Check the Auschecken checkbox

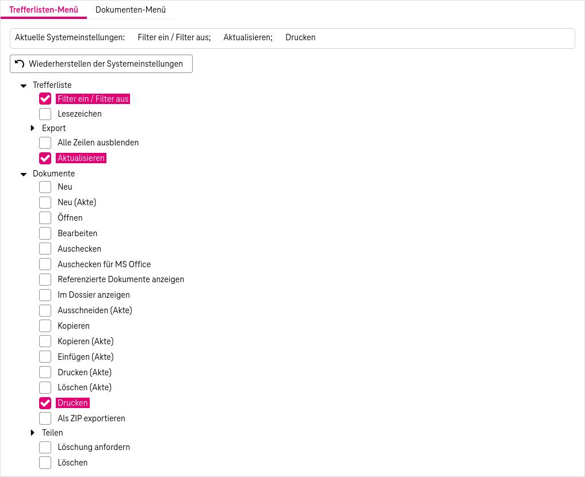coord(45,249)
